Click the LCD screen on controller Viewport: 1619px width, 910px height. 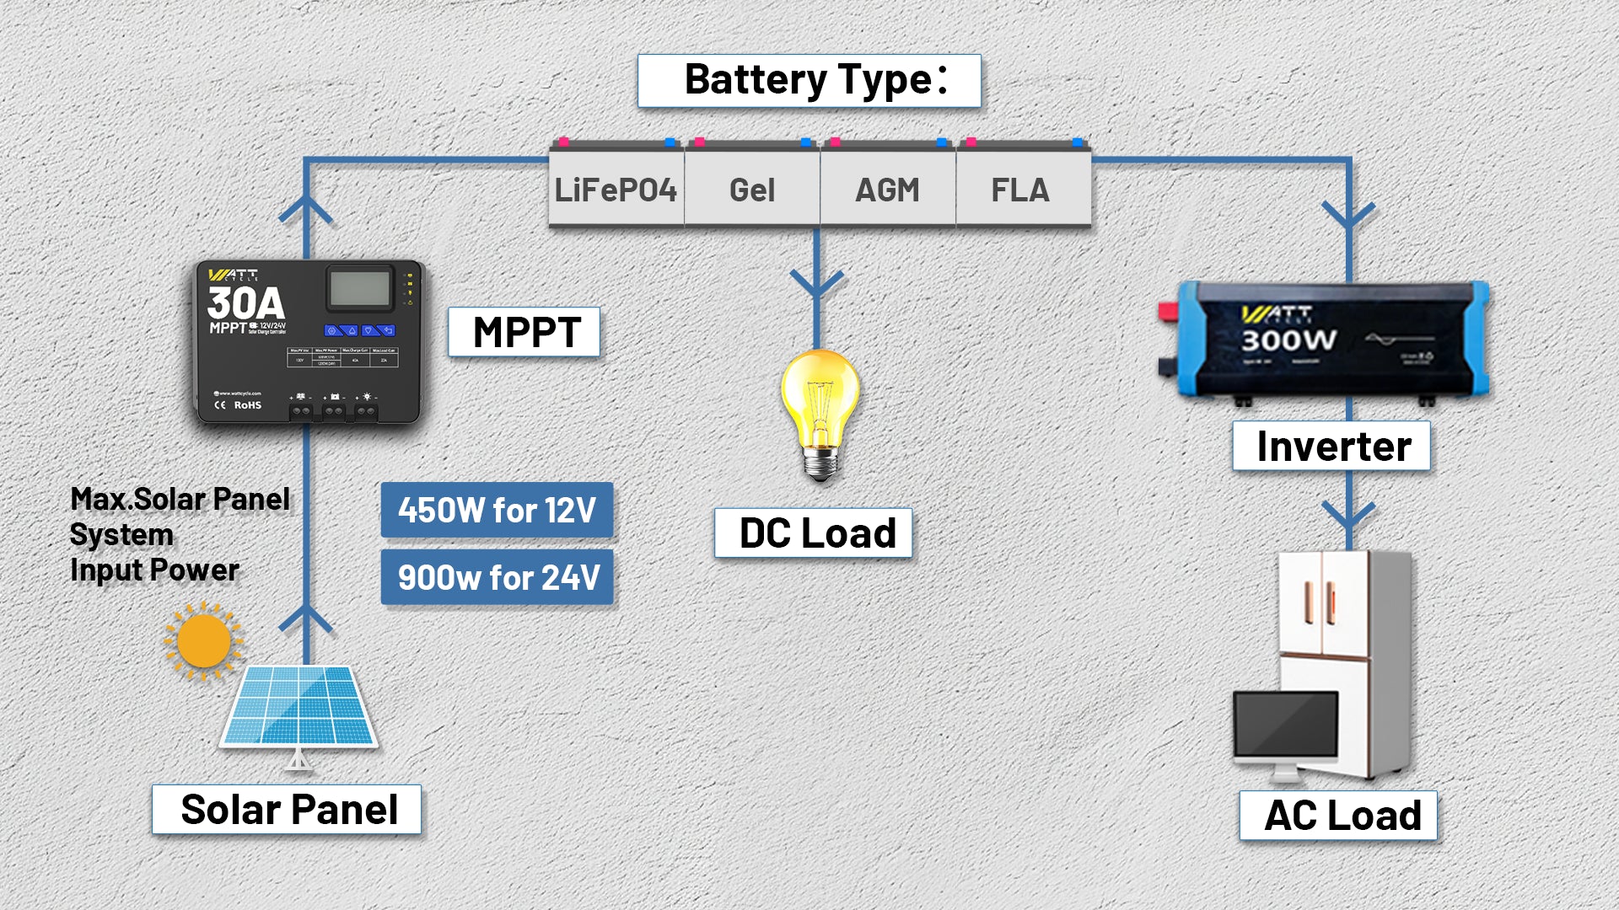(x=360, y=289)
